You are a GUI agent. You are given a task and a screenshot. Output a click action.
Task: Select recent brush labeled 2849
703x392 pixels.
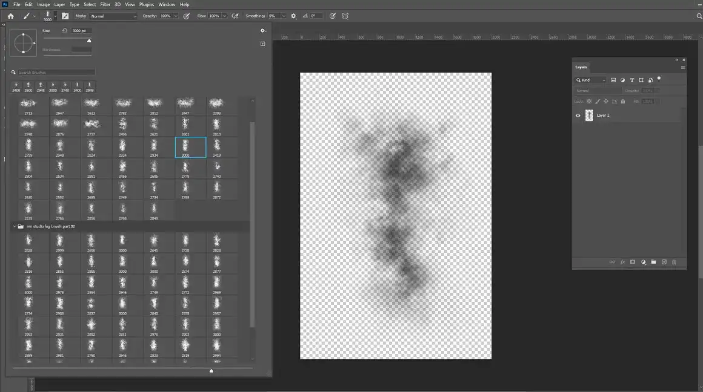(90, 87)
